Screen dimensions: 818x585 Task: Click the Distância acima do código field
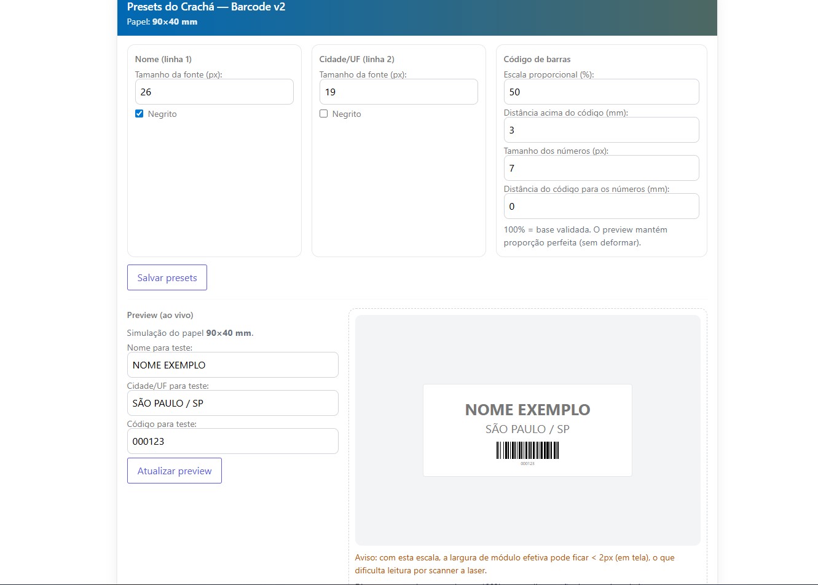tap(601, 130)
